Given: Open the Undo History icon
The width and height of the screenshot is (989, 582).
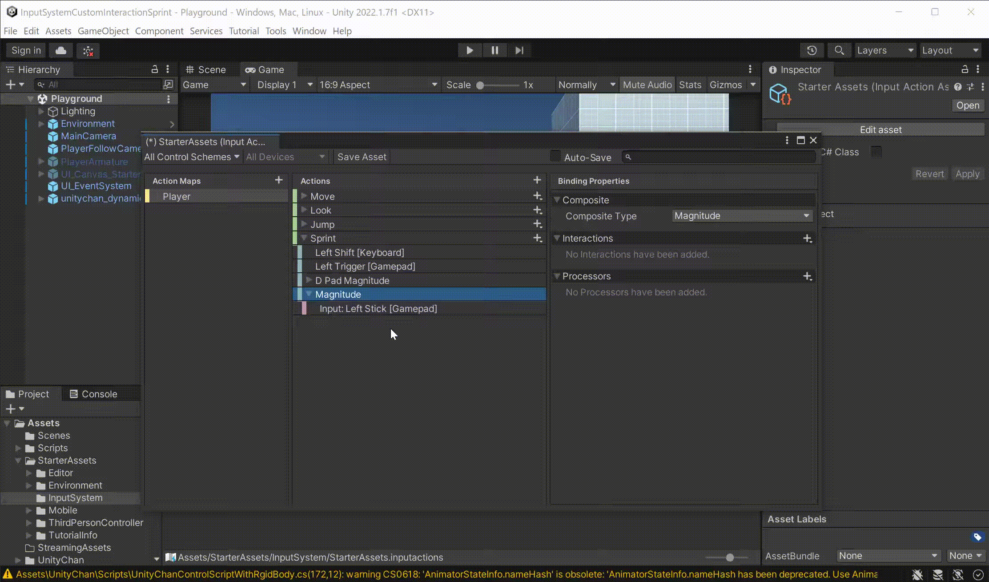Looking at the screenshot, I should point(812,50).
